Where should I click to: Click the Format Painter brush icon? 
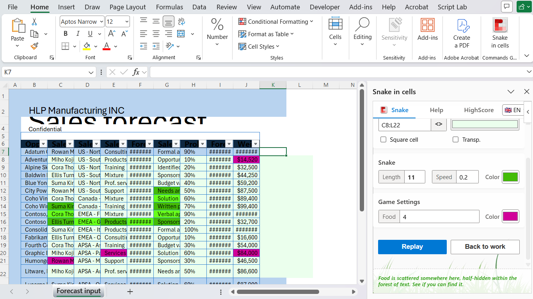pos(34,46)
